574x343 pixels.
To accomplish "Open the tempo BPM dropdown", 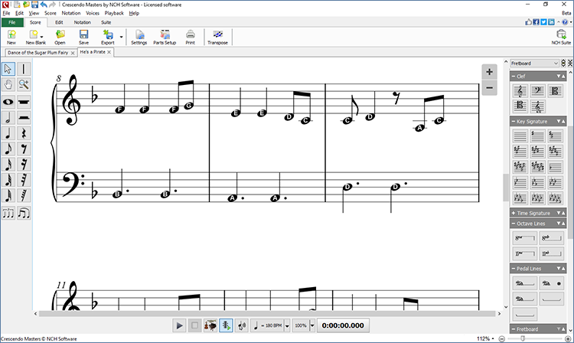I will pos(286,325).
